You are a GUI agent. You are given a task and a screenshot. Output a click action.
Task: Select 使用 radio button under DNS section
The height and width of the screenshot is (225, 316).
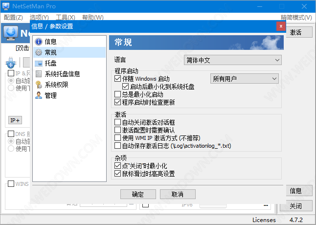[11, 149]
